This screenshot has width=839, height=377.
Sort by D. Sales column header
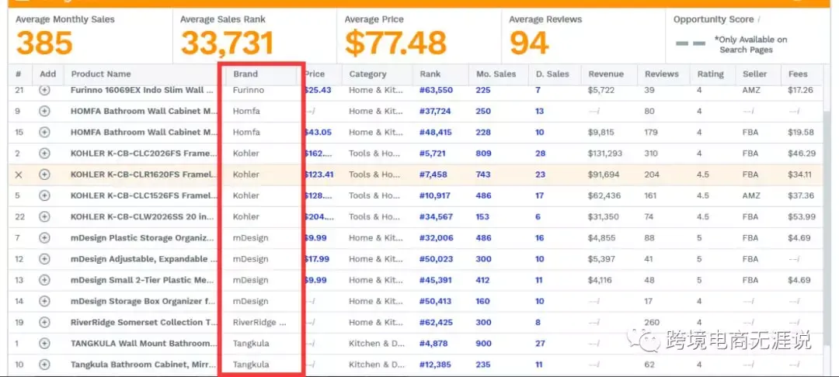[x=552, y=74]
